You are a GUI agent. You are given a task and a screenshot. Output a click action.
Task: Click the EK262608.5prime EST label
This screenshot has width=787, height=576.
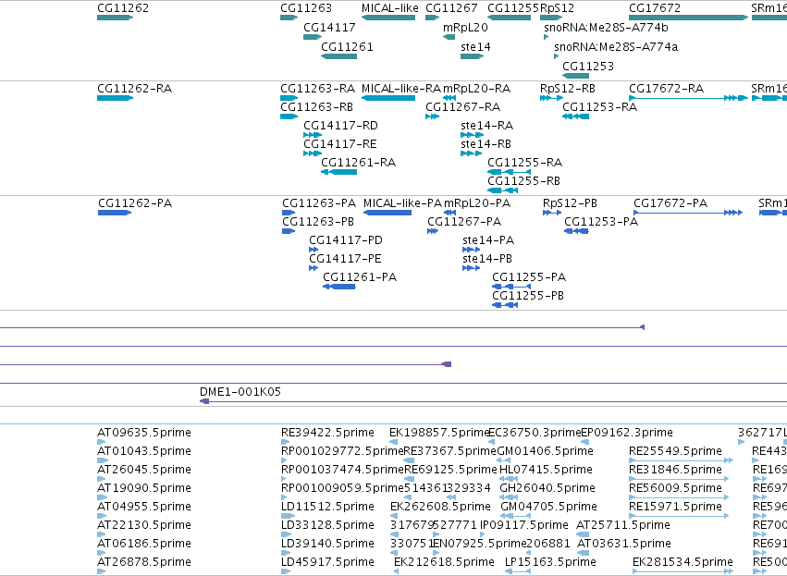coord(441,507)
